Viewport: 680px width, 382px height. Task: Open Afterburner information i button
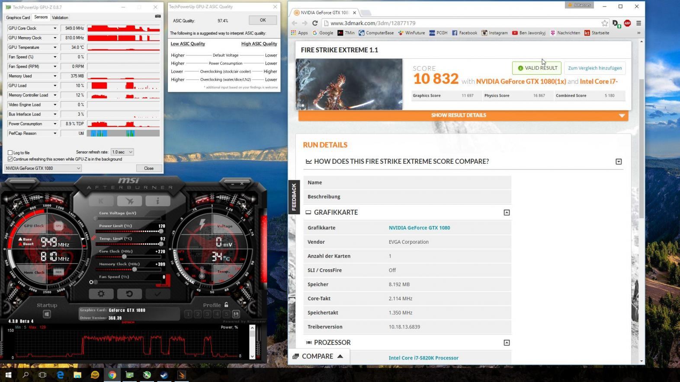pos(157,201)
